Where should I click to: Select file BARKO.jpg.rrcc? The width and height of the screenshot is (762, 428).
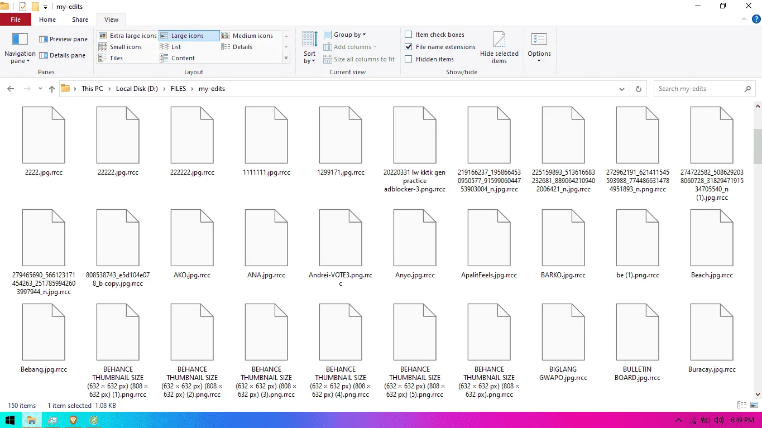click(563, 244)
